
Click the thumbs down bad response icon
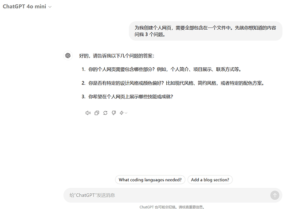[114, 113]
